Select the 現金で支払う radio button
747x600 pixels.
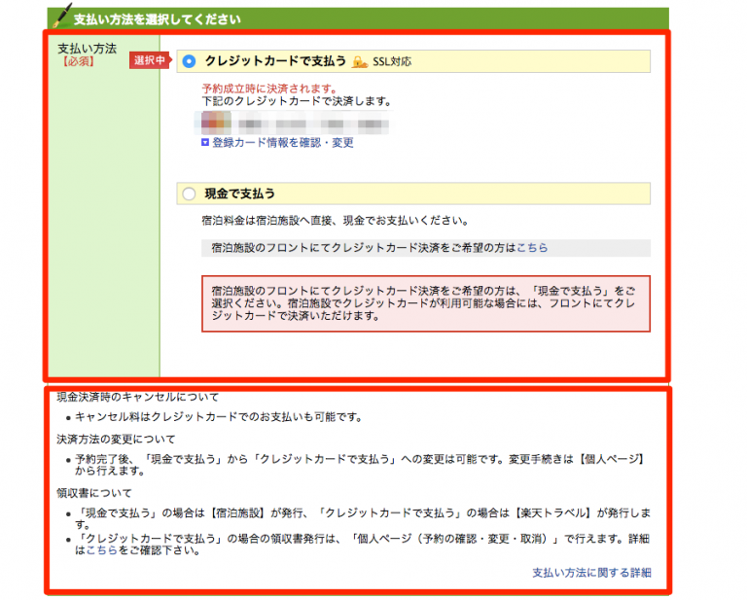[x=189, y=194]
